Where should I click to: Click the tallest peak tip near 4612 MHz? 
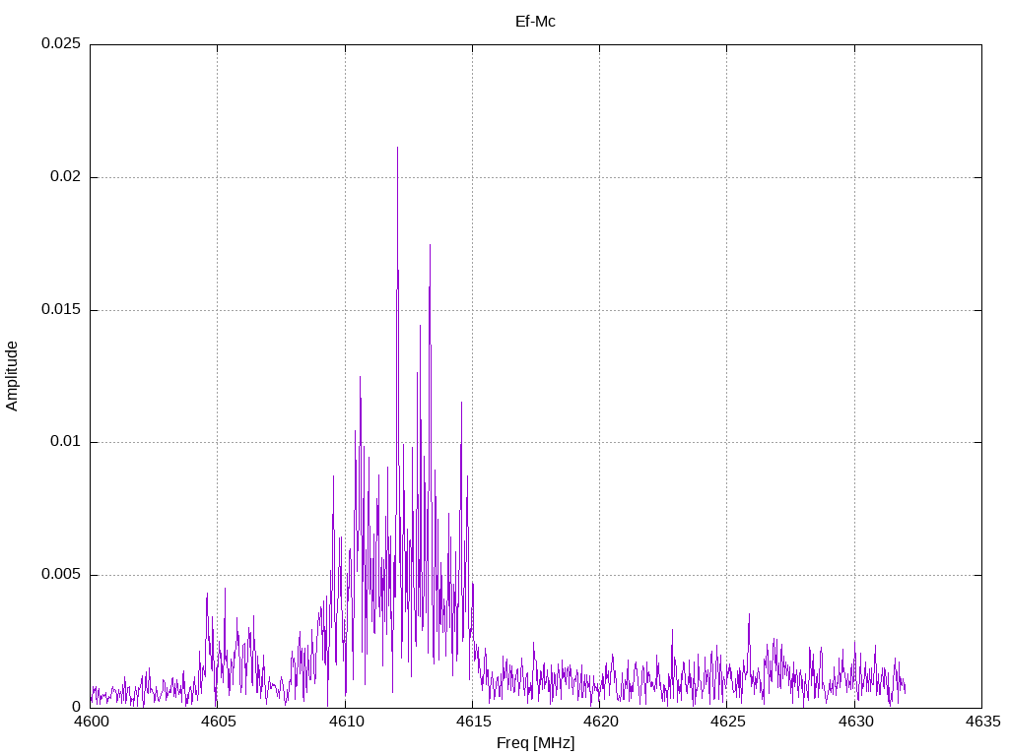click(x=397, y=148)
